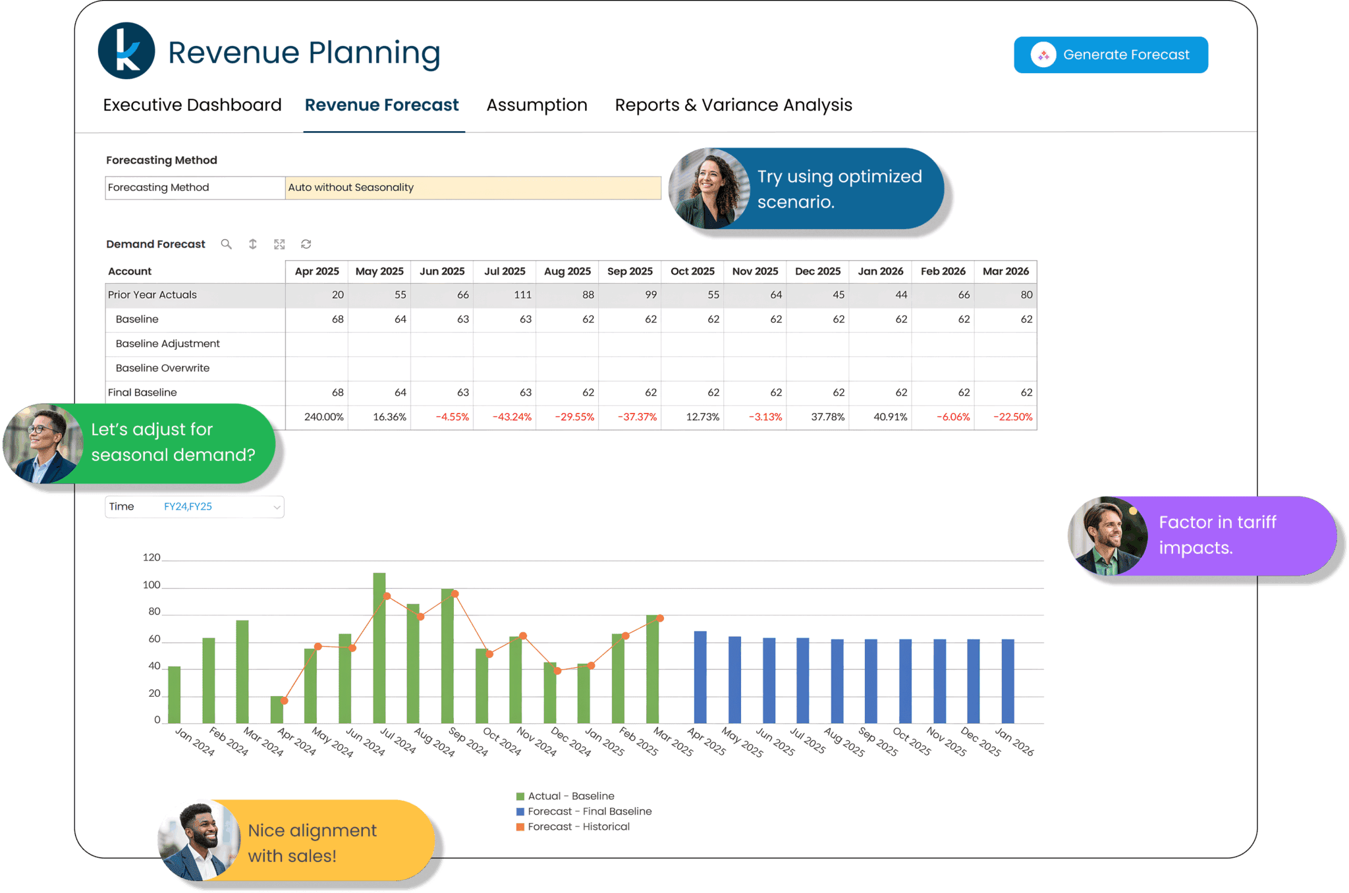The image size is (1349, 893).
Task: Hide the Forecast - Final Baseline series
Action: click(x=583, y=811)
